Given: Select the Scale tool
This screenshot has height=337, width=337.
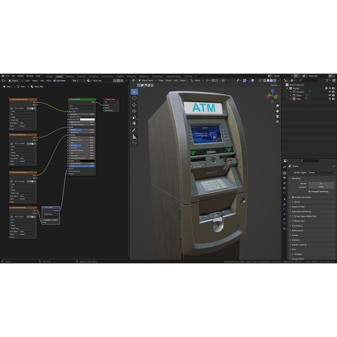Looking at the screenshot, I should [x=134, y=117].
